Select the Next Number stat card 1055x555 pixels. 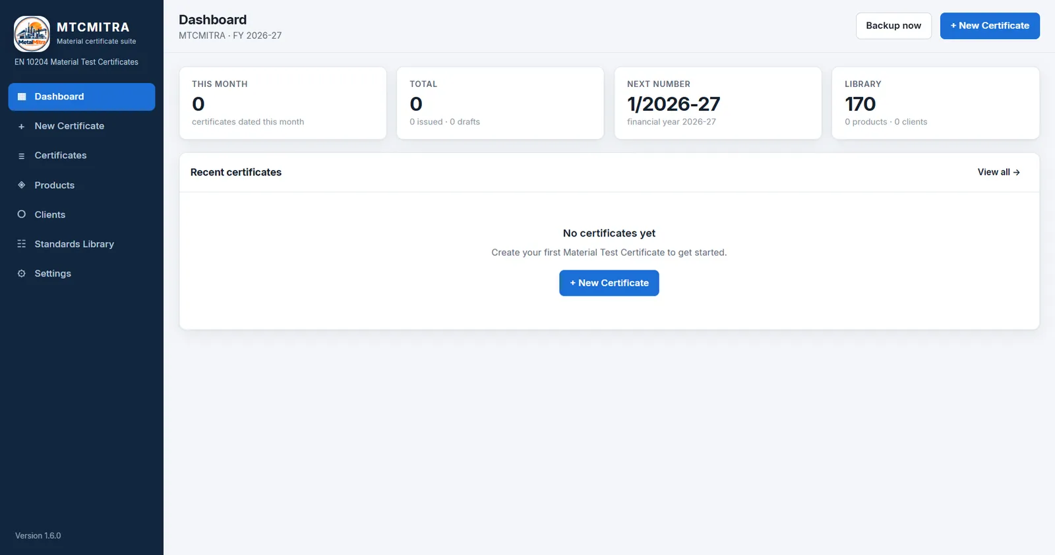click(718, 103)
